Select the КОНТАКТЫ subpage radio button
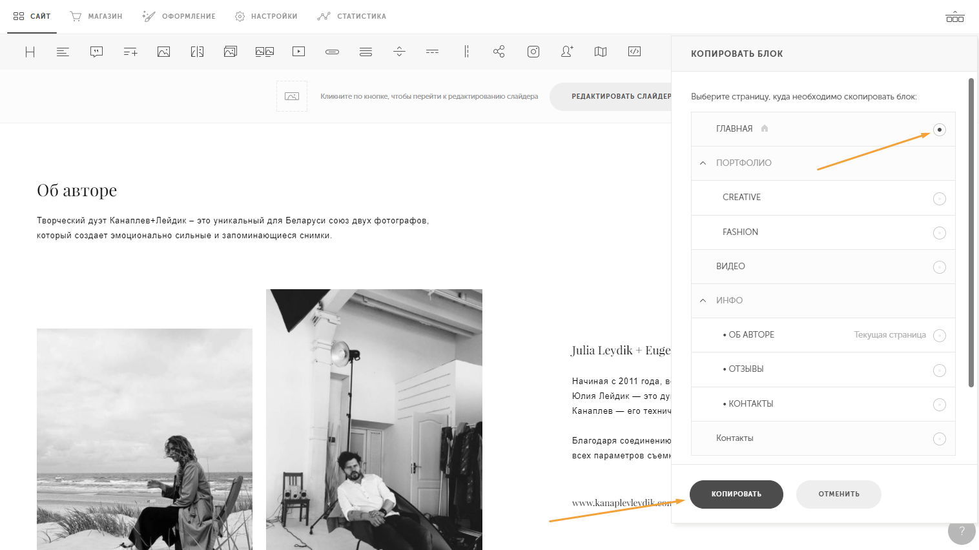The height and width of the screenshot is (550, 979). click(940, 405)
